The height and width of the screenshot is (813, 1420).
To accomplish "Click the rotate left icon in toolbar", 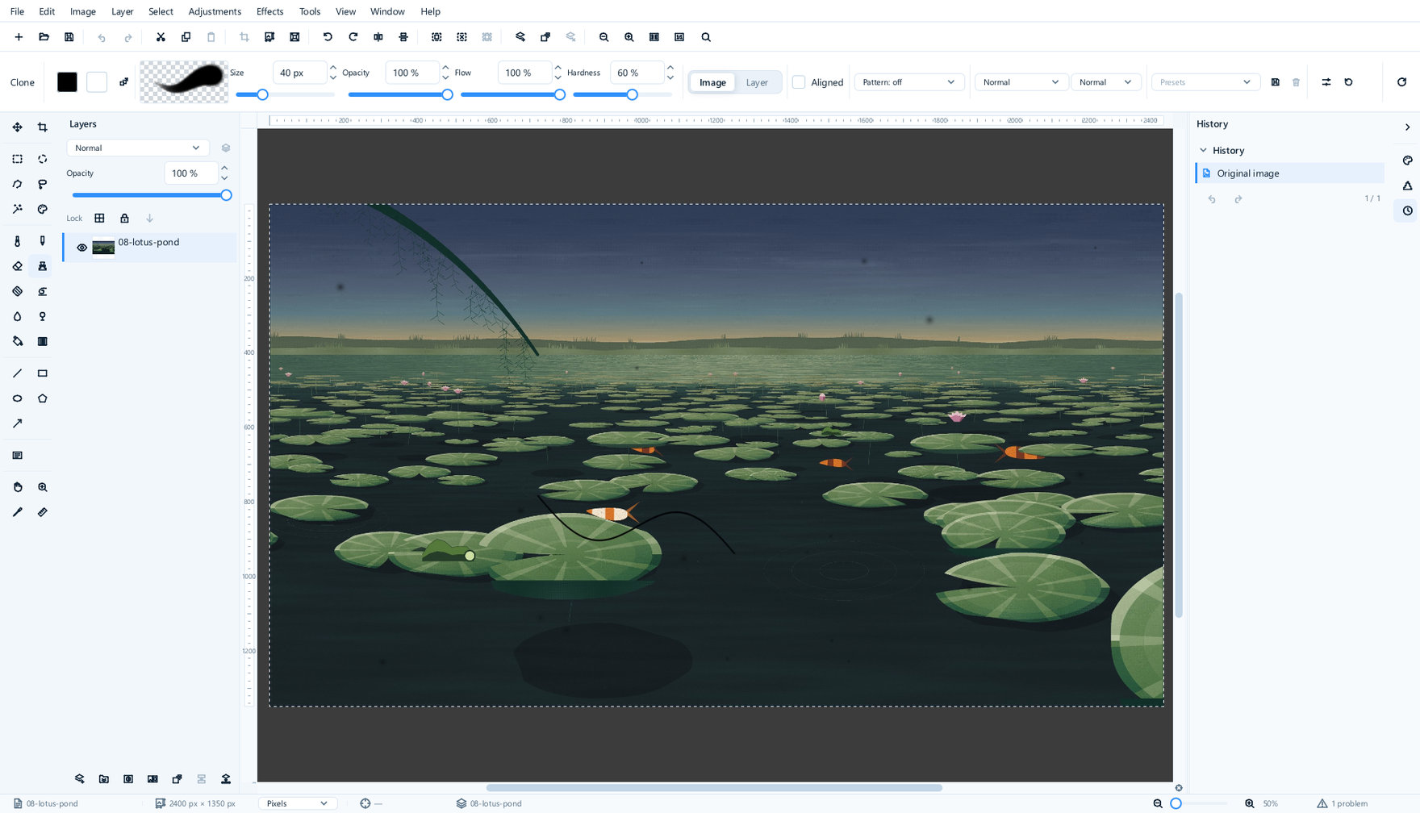I will pyautogui.click(x=328, y=37).
